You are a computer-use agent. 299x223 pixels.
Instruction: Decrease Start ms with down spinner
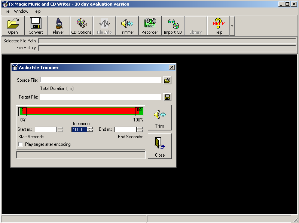click(x=60, y=131)
